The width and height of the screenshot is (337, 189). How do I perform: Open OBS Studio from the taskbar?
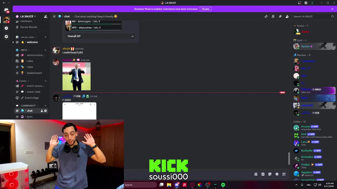click(x=207, y=185)
